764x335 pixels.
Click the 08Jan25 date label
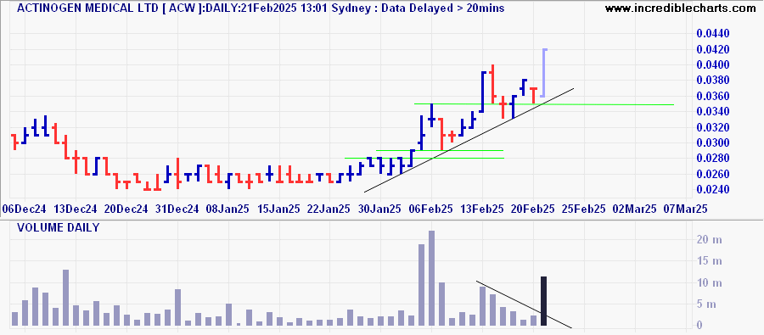pos(228,209)
